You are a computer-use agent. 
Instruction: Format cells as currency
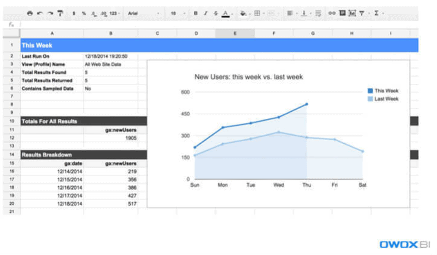(x=74, y=13)
